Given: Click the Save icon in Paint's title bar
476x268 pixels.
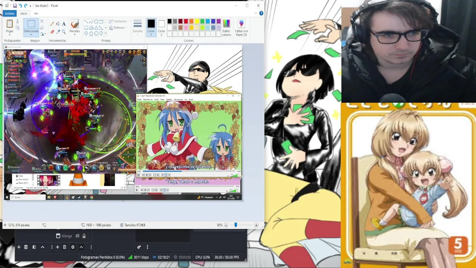Looking at the screenshot, I should [15, 6].
